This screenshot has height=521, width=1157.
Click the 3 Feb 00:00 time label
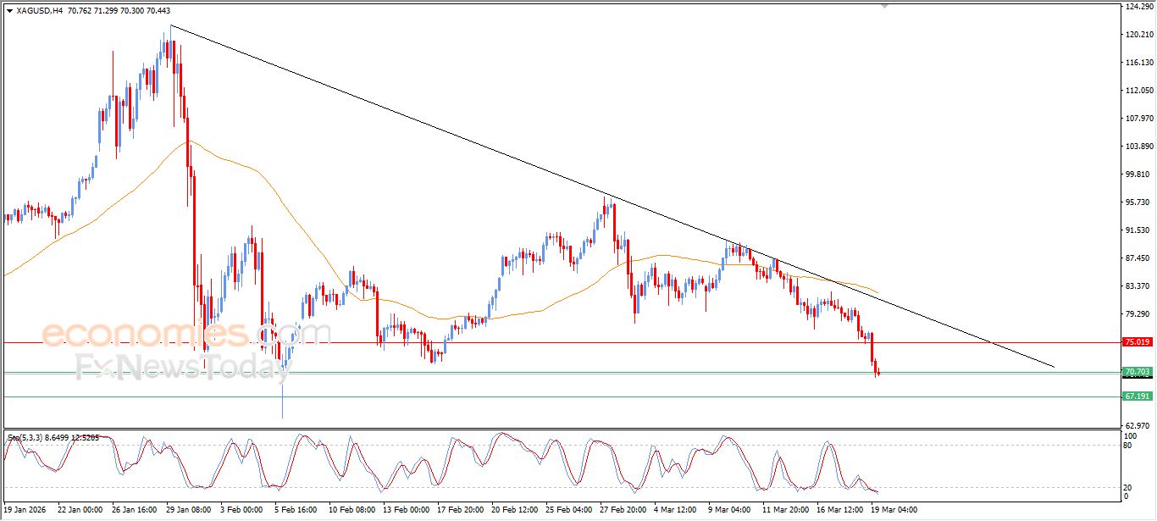(241, 510)
